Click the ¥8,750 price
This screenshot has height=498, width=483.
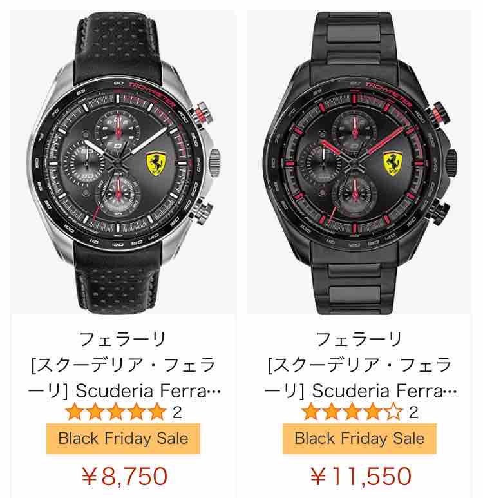124,476
